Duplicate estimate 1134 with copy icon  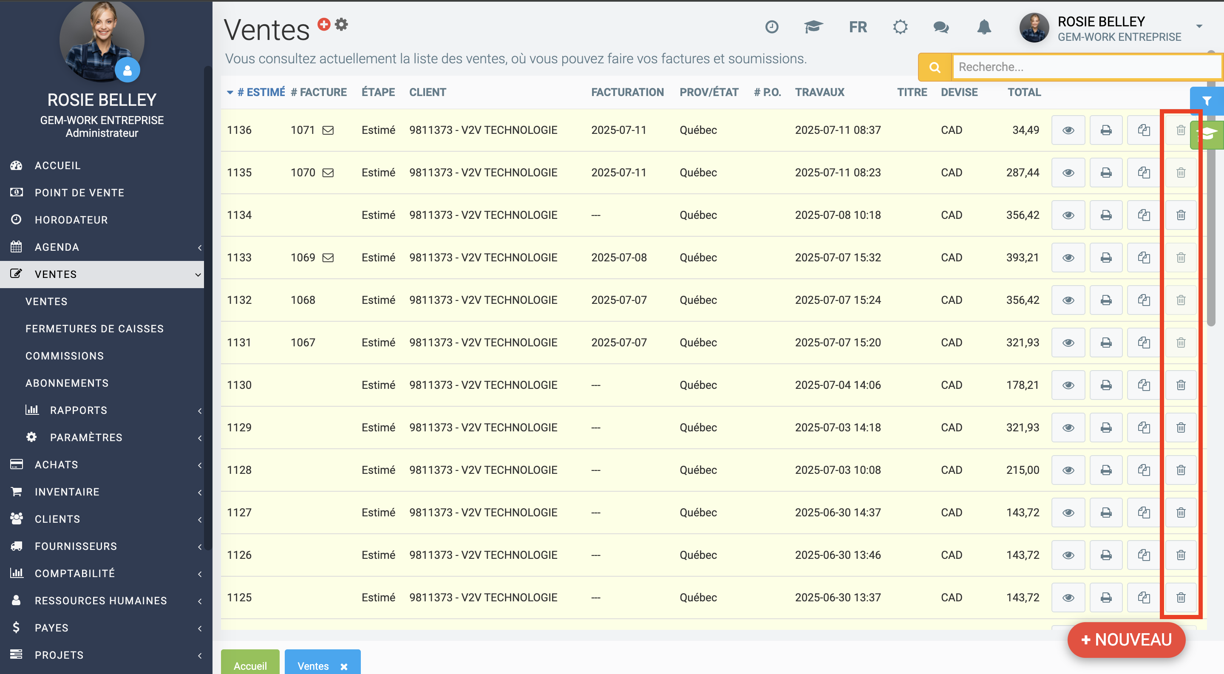(x=1143, y=215)
